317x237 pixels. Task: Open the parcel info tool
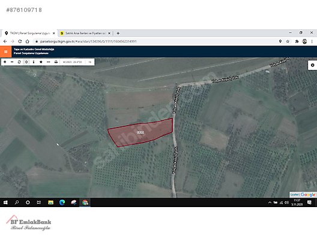(x=34, y=62)
